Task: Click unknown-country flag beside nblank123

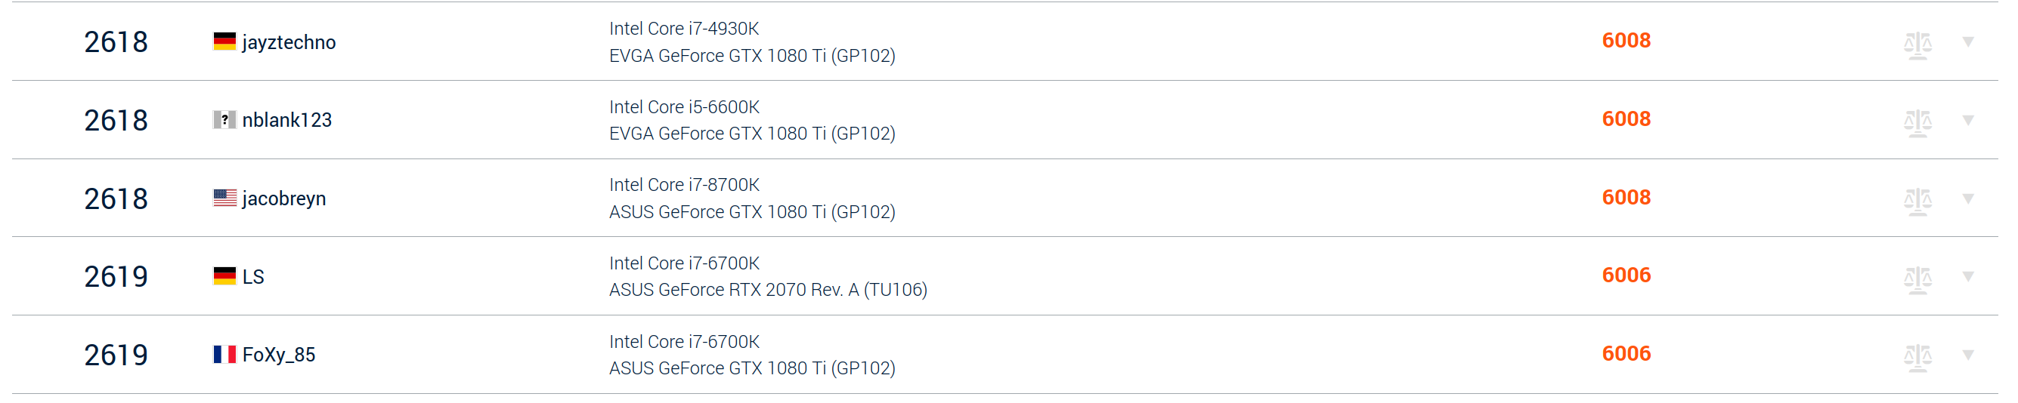Action: [x=224, y=120]
